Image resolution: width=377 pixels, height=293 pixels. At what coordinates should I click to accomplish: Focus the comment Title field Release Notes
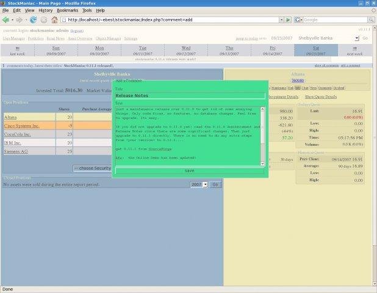pyautogui.click(x=190, y=95)
